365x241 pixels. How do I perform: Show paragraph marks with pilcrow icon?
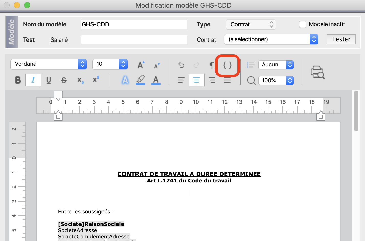[x=212, y=65]
